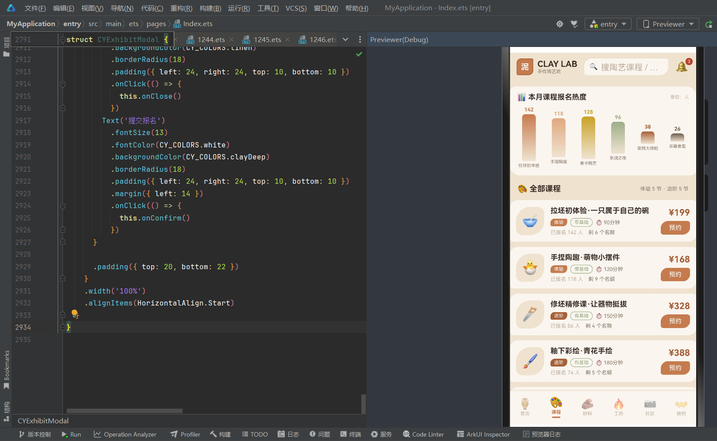Open the Bookmarks side panel
717x441 pixels.
point(6,370)
